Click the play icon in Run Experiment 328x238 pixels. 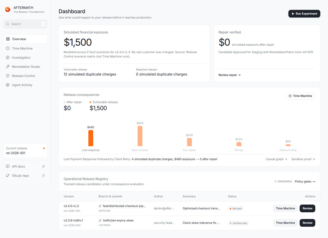point(293,14)
